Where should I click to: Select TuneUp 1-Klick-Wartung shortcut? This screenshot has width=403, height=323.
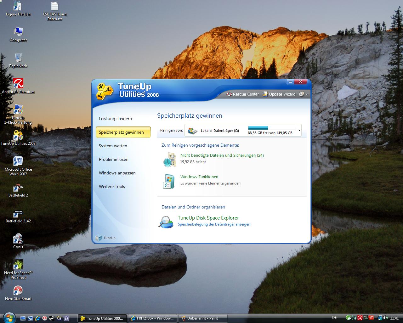[18, 115]
